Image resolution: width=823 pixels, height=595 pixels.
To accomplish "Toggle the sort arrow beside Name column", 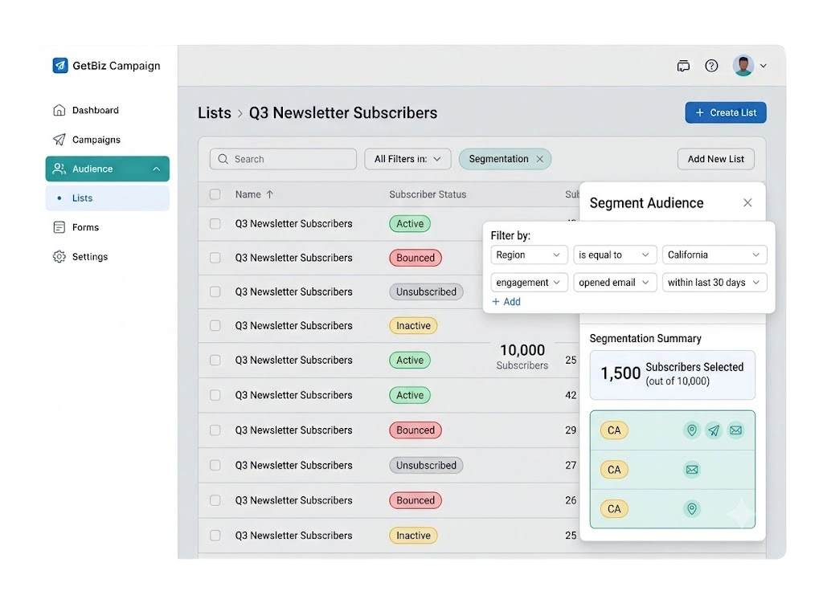I will pos(270,194).
